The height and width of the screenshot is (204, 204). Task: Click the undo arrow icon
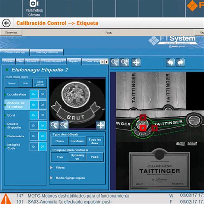pos(170,62)
